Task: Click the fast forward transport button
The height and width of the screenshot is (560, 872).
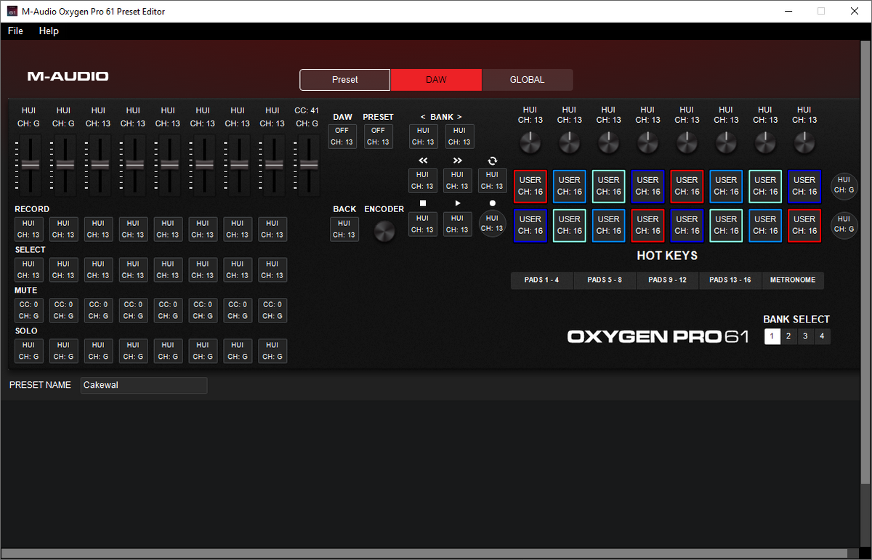Action: point(457,180)
